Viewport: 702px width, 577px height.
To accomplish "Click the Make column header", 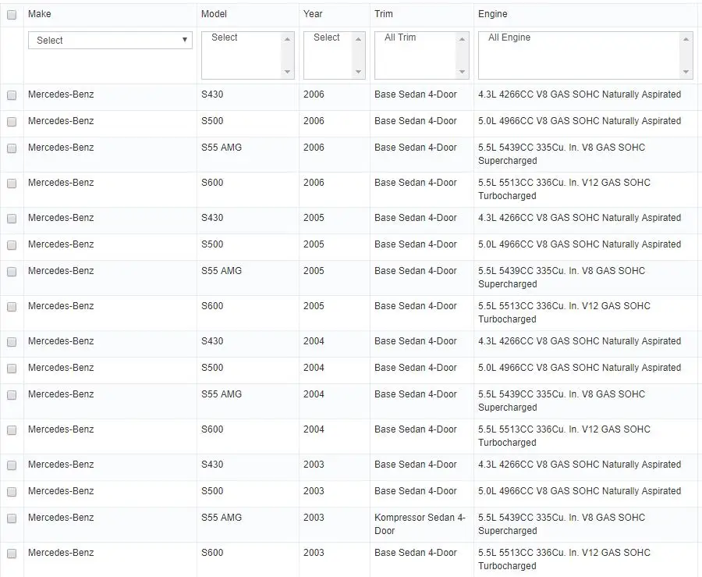I will click(40, 14).
